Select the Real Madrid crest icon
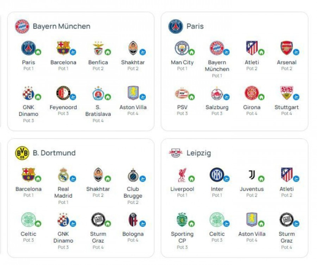317x265 pixels. pyautogui.click(x=63, y=175)
